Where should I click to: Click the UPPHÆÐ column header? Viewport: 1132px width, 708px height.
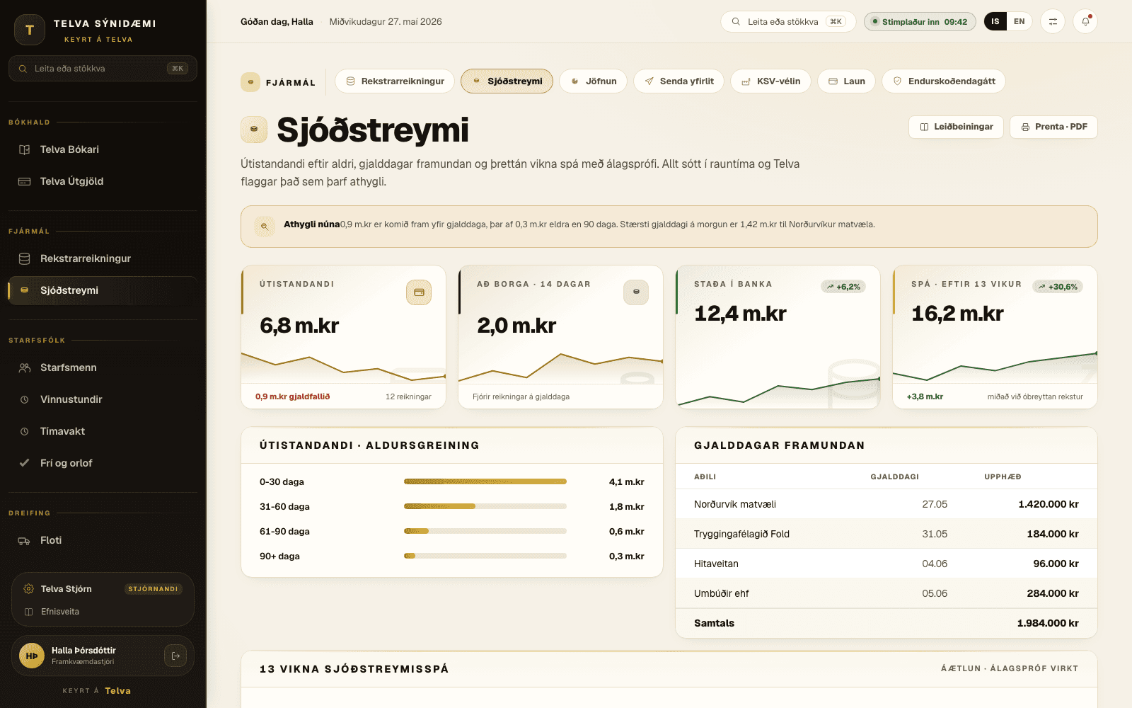pyautogui.click(x=1003, y=476)
